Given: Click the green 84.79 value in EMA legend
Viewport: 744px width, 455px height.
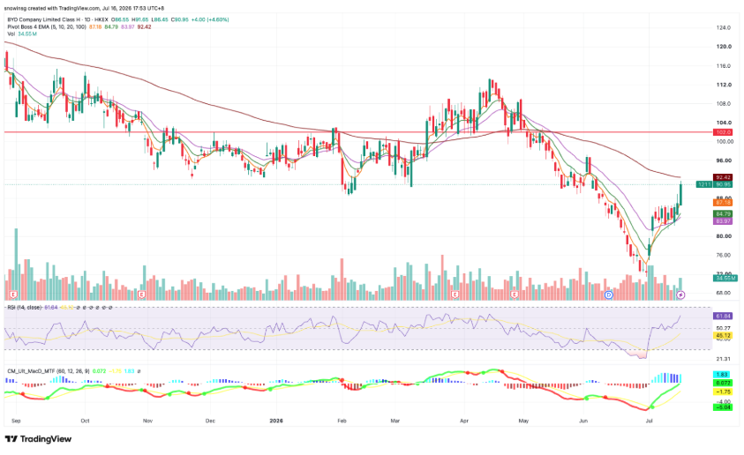Looking at the screenshot, I should point(111,27).
